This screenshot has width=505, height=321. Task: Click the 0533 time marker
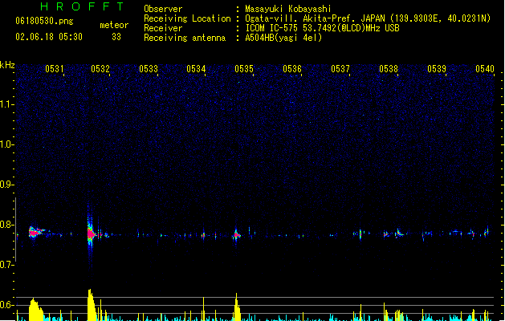pyautogui.click(x=149, y=69)
